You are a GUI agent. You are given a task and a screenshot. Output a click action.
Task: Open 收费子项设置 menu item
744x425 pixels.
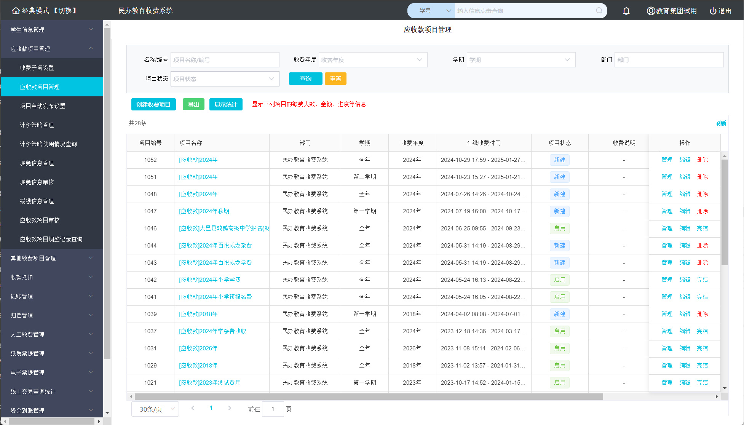(37, 68)
